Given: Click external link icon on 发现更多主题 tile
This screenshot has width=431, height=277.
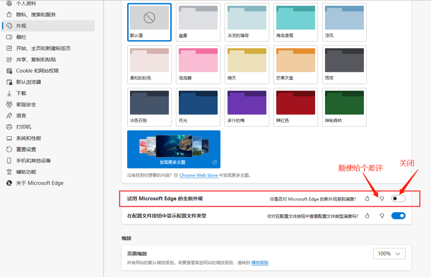Looking at the screenshot, I should 214,162.
